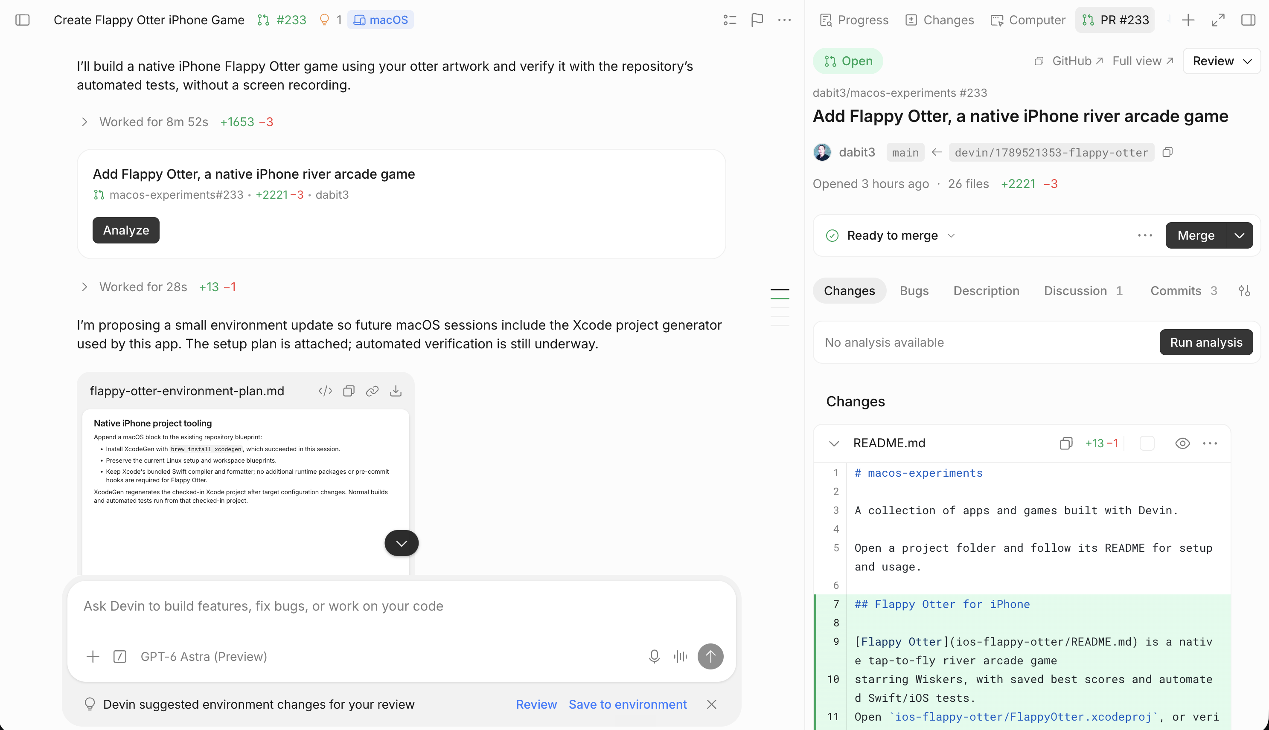Image resolution: width=1269 pixels, height=730 pixels.
Task: Switch to the Progress tab
Action: 854,20
